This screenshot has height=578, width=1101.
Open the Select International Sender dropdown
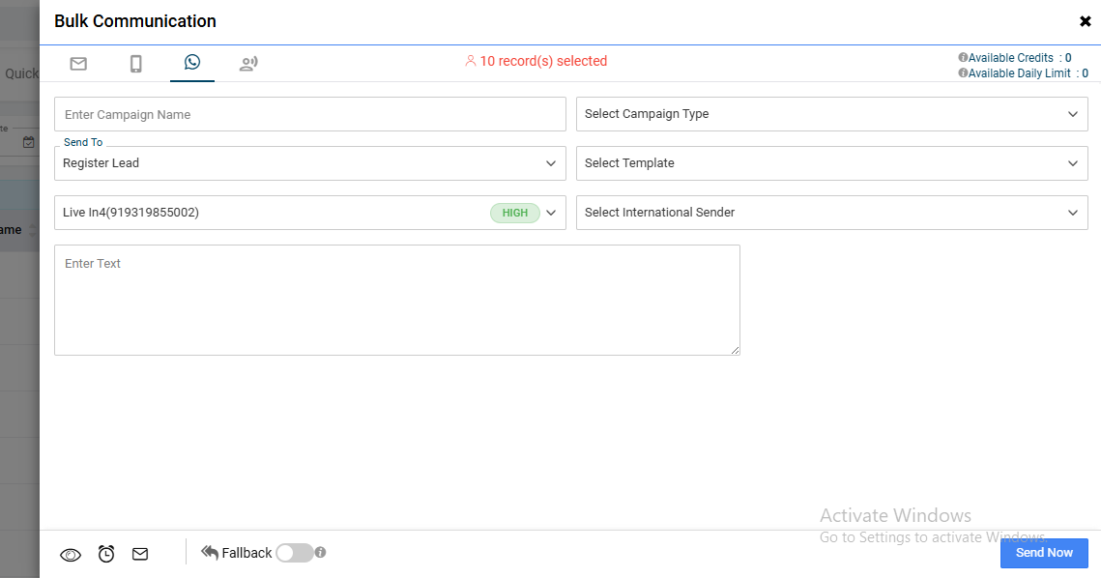(831, 213)
